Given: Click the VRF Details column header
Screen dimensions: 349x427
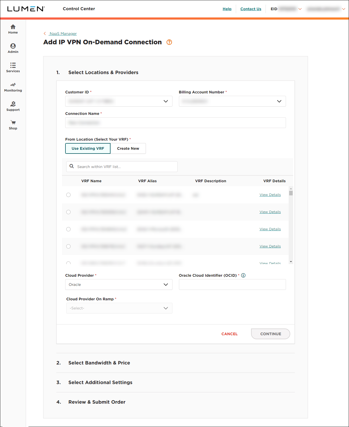Looking at the screenshot, I should (x=274, y=181).
